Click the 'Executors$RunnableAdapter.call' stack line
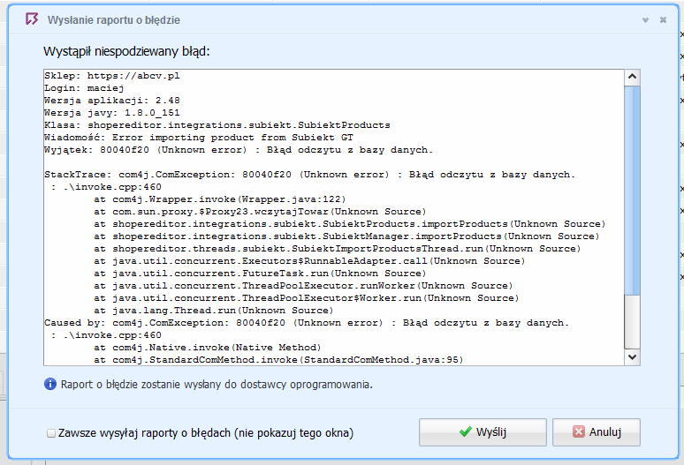The width and height of the screenshot is (684, 465). click(309, 261)
